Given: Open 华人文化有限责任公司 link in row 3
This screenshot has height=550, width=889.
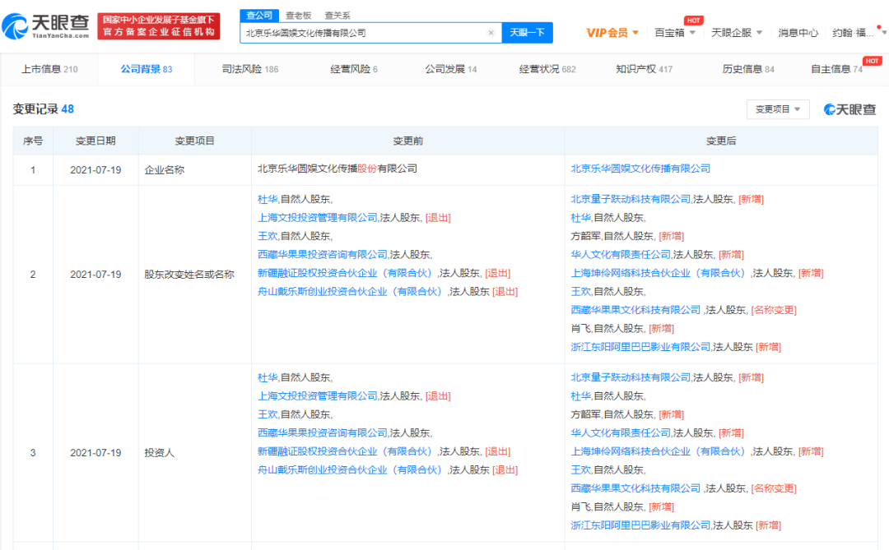Looking at the screenshot, I should 621,432.
